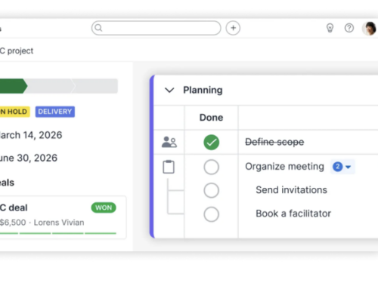Click the green active pipeline stage
The image size is (378, 289).
(13, 86)
